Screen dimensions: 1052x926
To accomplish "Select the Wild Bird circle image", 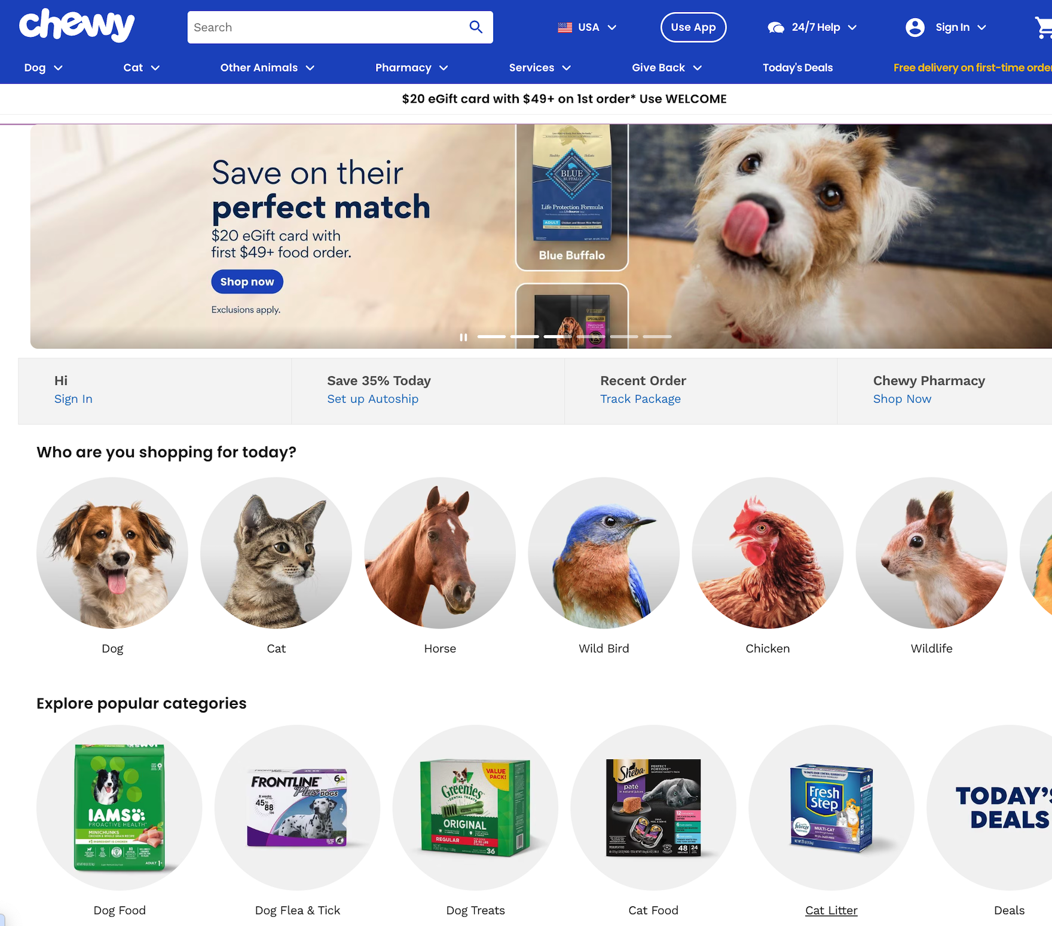I will 604,553.
